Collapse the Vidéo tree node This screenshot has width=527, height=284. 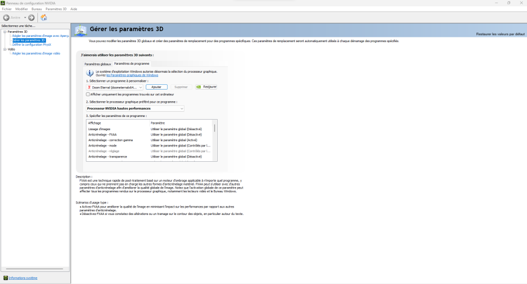tap(5, 50)
